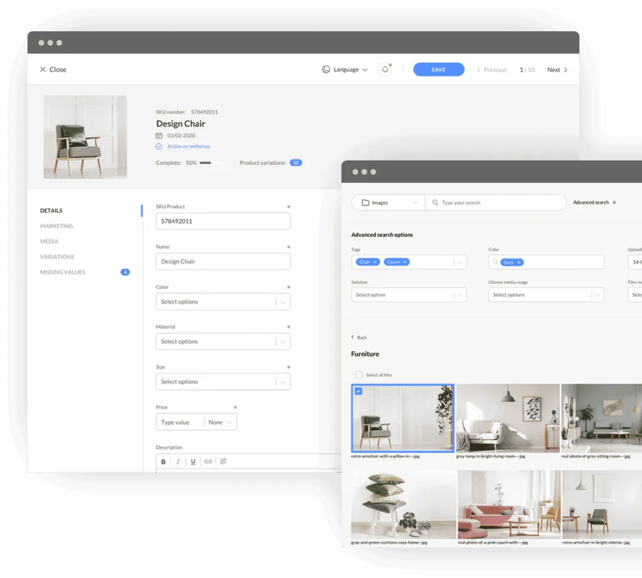Open the product variations badge 12
The width and height of the screenshot is (642, 578).
pos(296,163)
